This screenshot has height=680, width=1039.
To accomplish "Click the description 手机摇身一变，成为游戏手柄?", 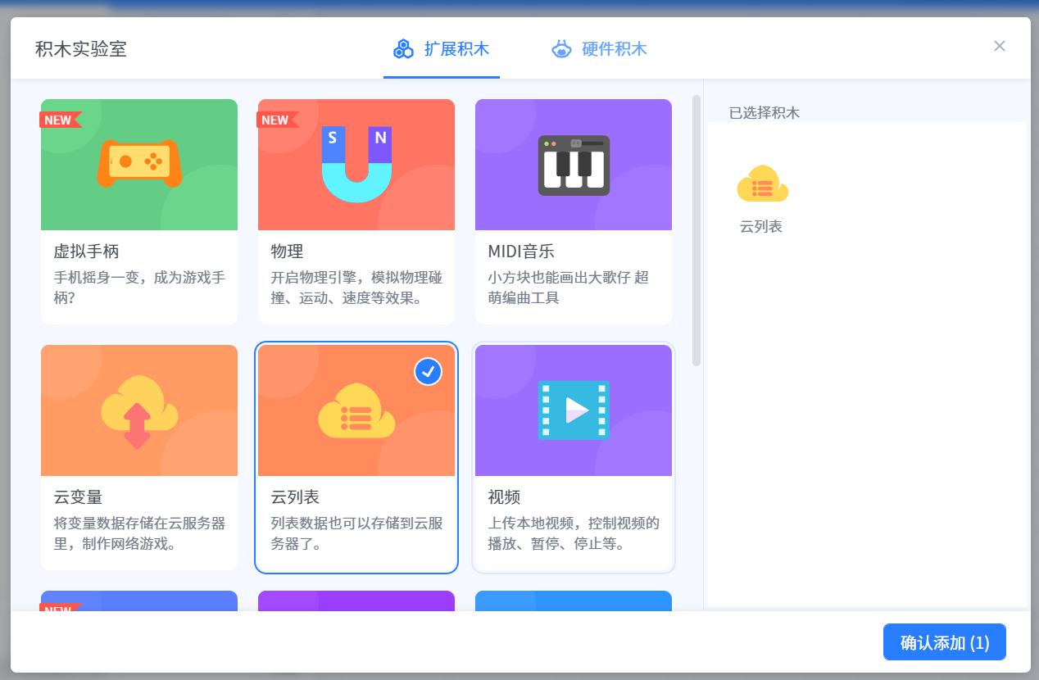I will pos(139,288).
